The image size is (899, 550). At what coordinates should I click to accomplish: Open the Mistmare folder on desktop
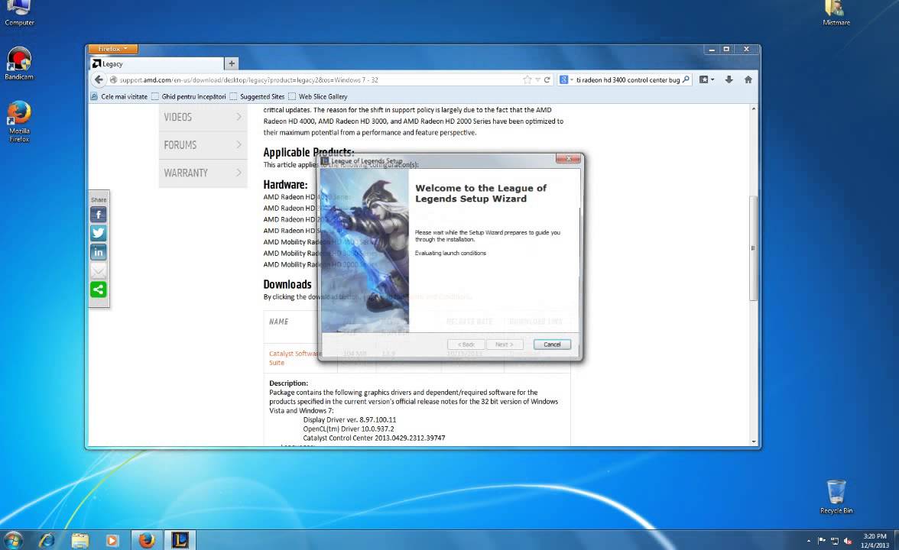pos(836,11)
